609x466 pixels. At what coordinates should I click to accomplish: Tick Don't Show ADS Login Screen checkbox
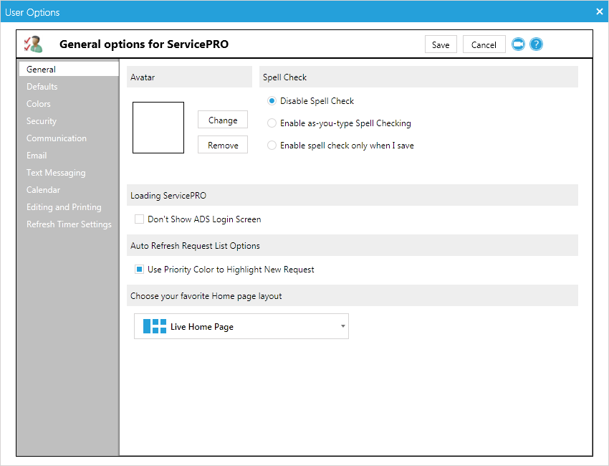click(139, 219)
